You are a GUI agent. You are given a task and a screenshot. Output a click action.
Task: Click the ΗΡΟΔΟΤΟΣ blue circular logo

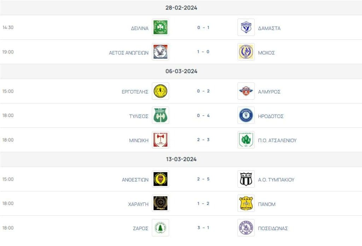click(x=246, y=115)
